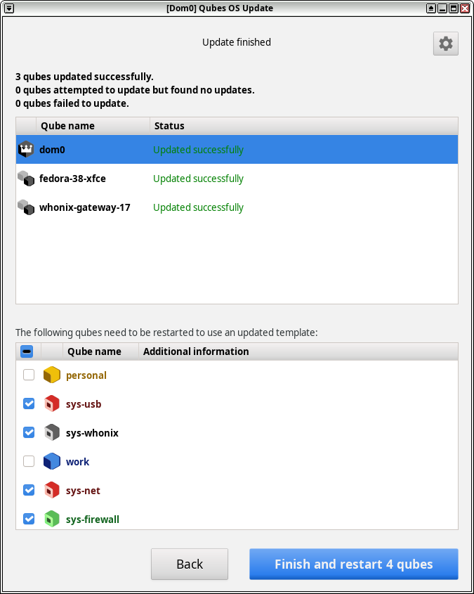The height and width of the screenshot is (594, 474).
Task: Click Finish and restart 4 qubes
Action: [x=353, y=564]
